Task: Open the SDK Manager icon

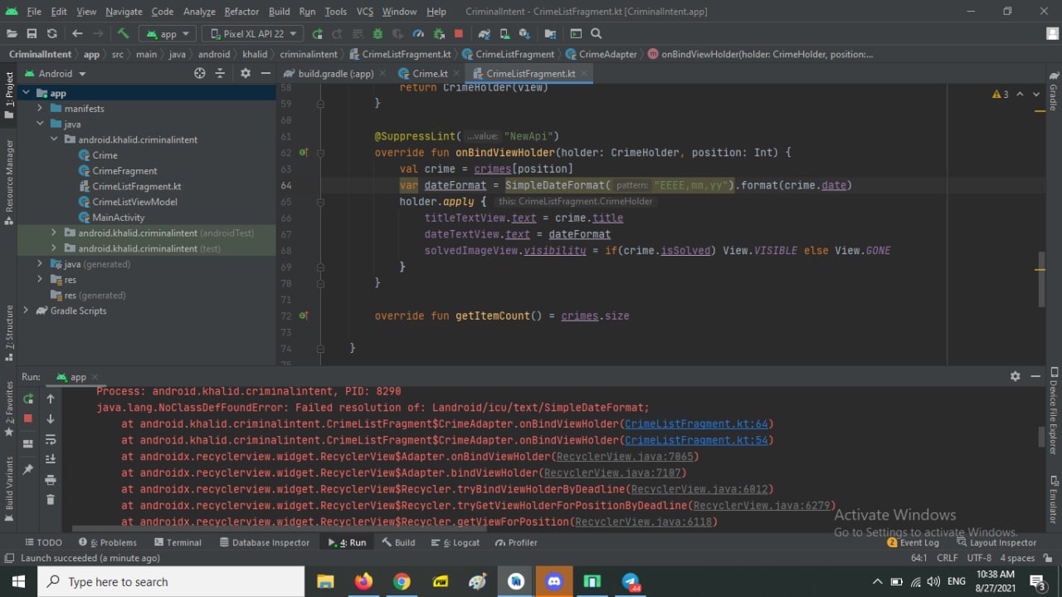Action: 524,33
